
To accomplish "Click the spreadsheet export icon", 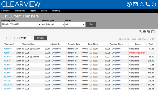I will [149, 31].
